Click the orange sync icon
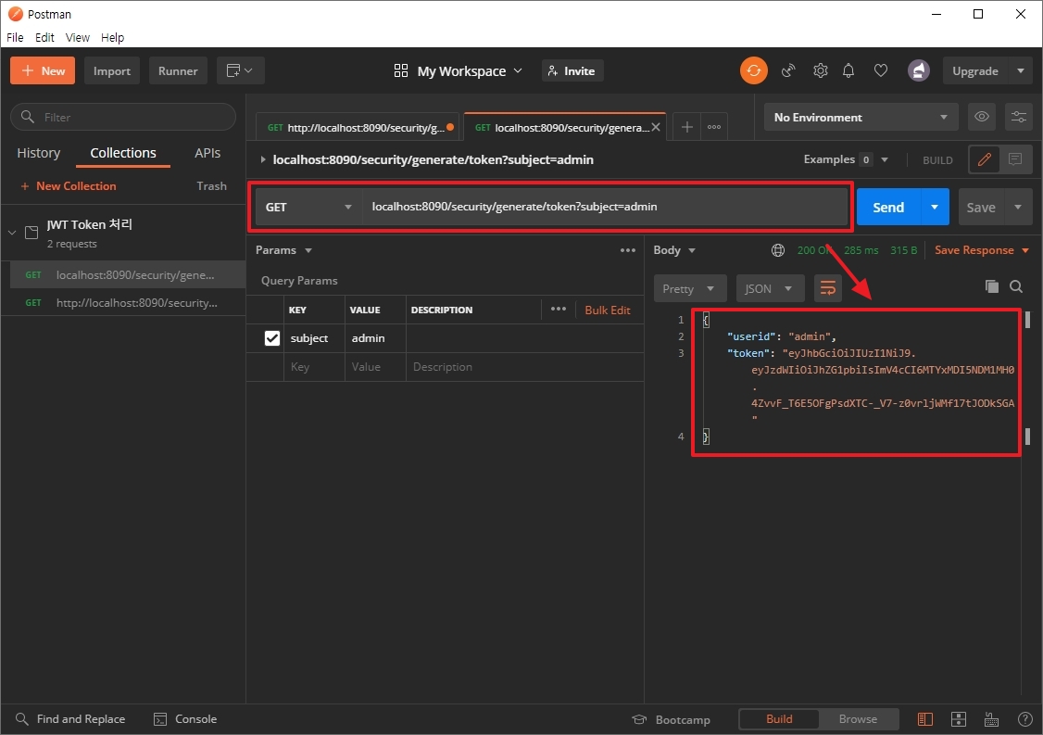 (x=754, y=70)
